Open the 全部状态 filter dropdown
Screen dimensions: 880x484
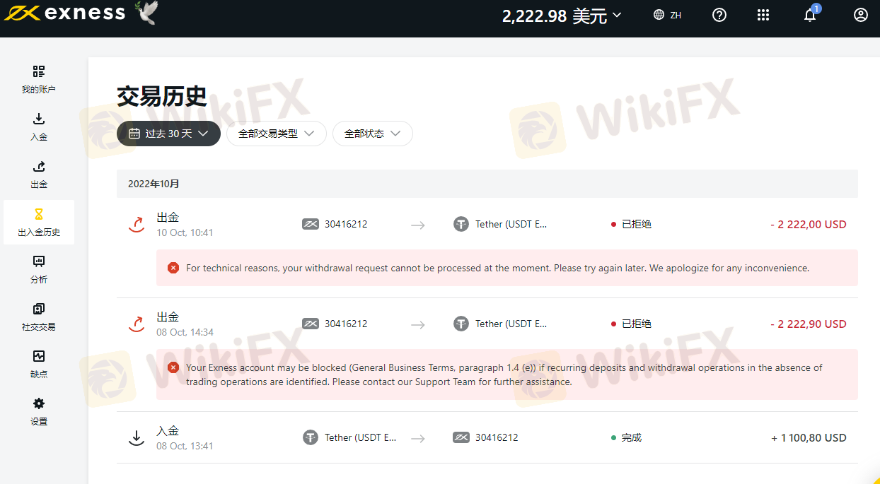[372, 134]
